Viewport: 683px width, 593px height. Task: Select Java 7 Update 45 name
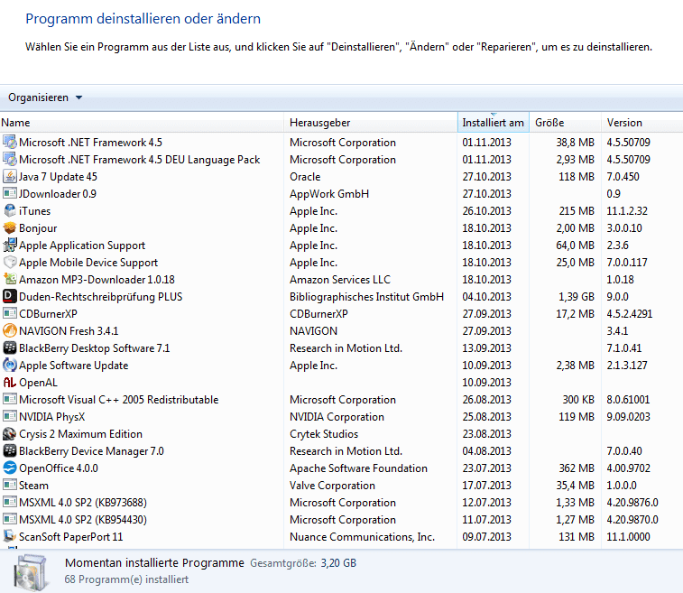coord(58,177)
